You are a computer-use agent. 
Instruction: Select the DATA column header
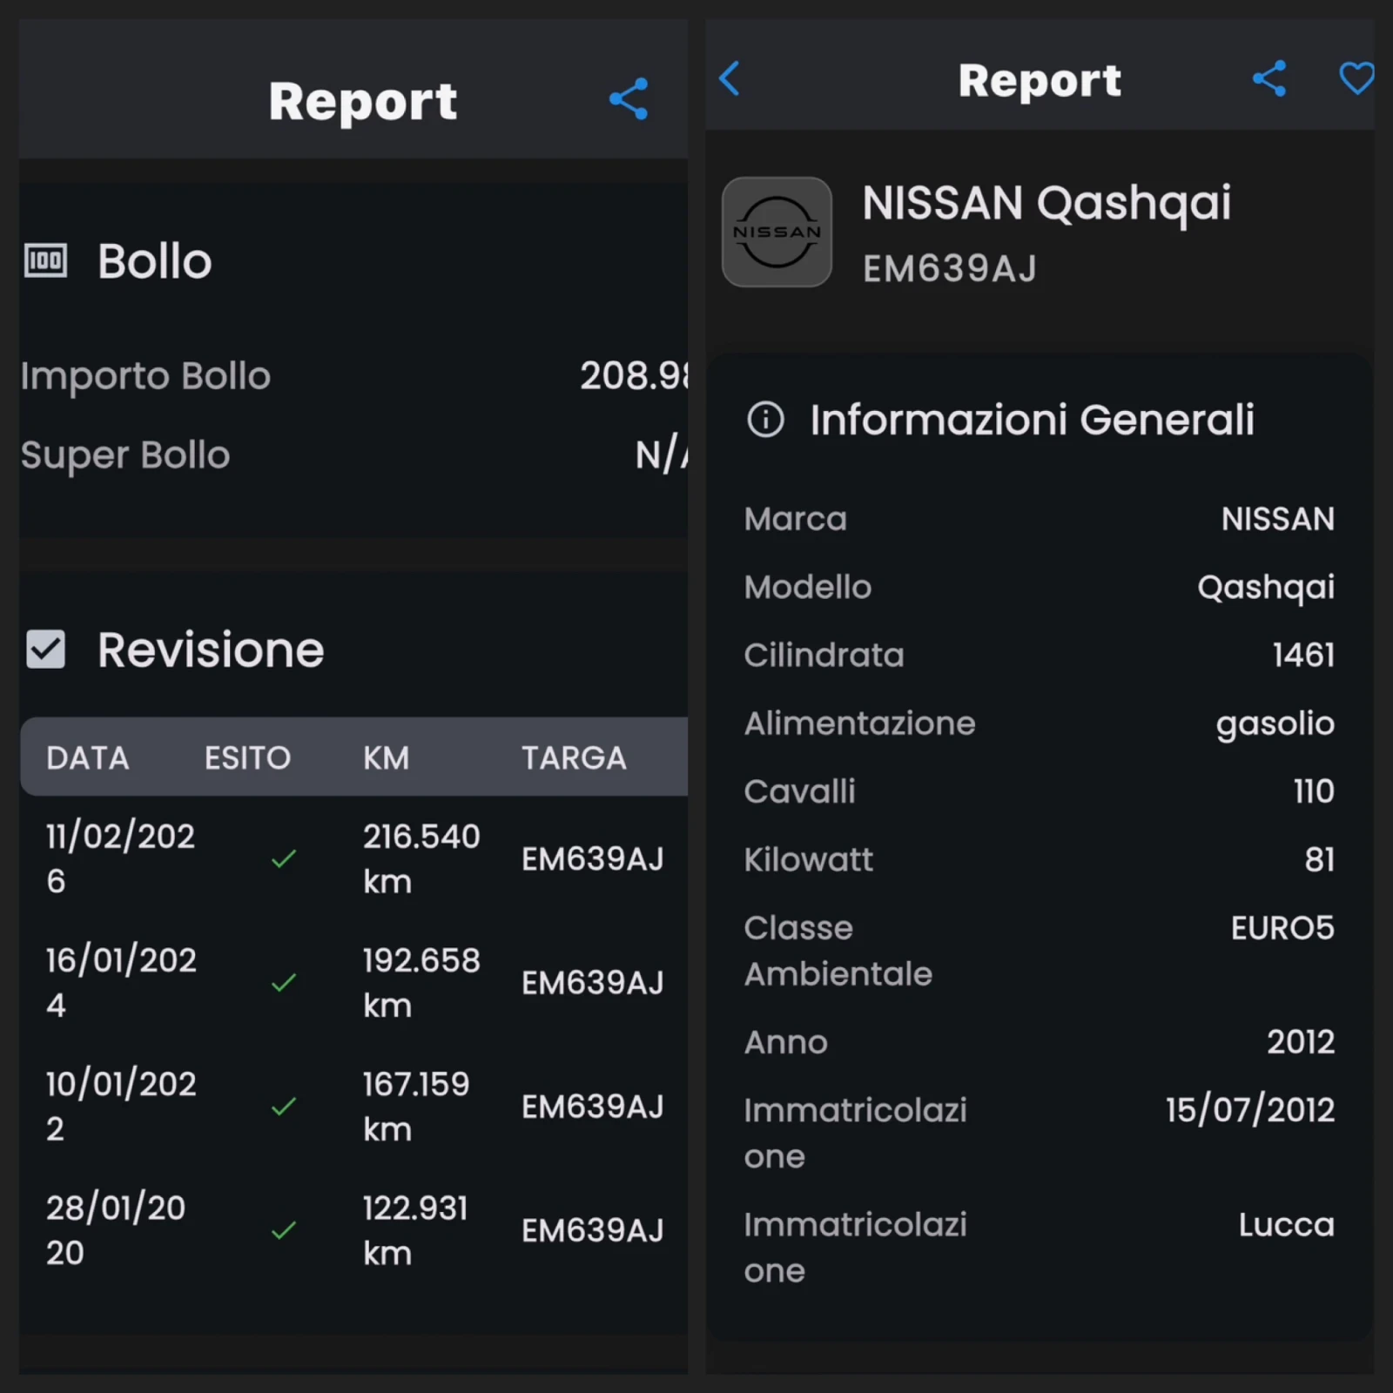coord(88,757)
